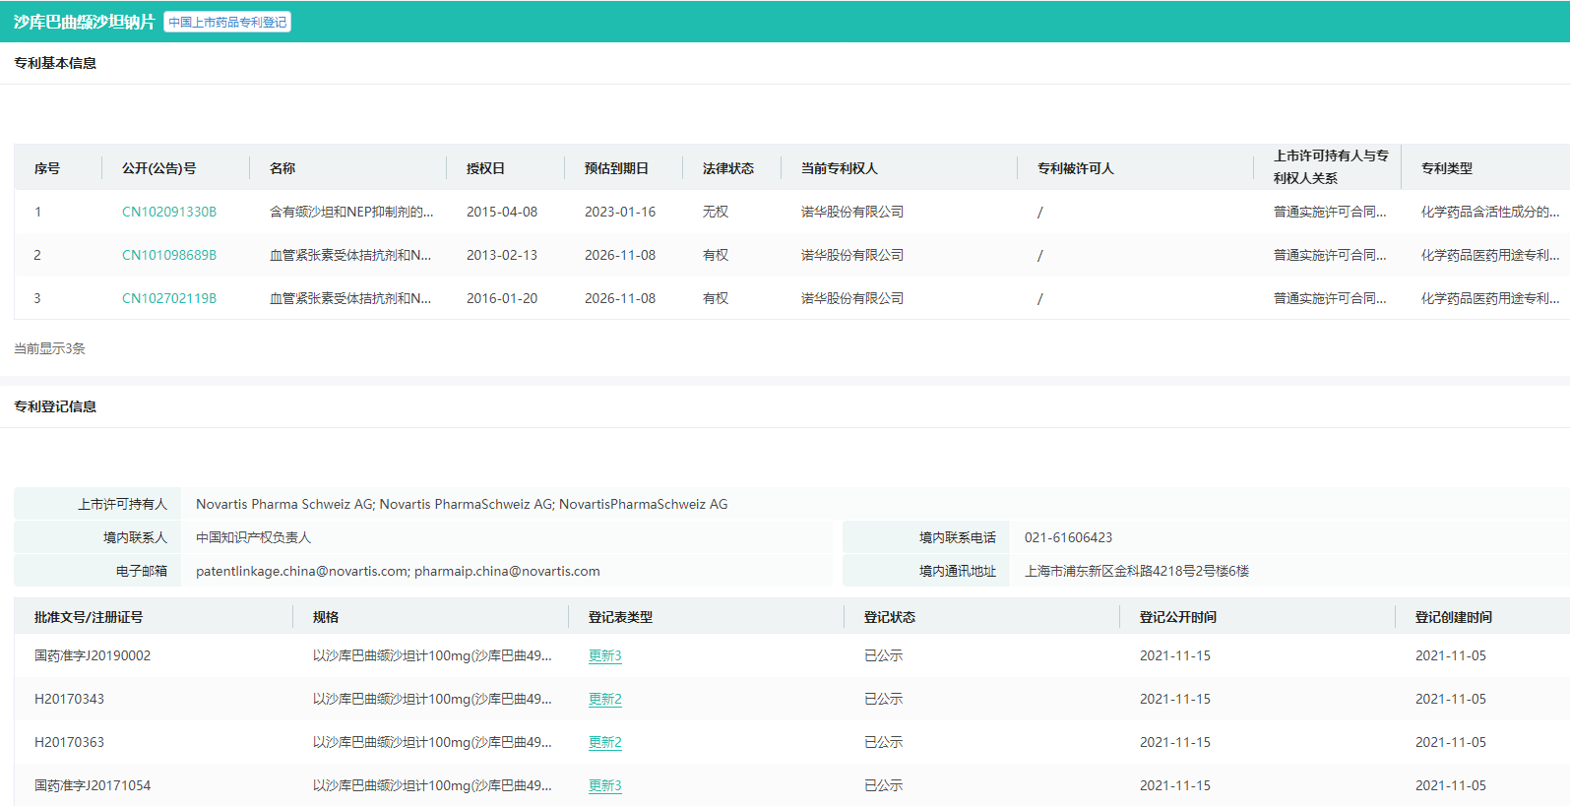Click the email address patentlinkage.china@novartis.com text
Viewport: 1570px width, 806px height.
(x=302, y=571)
